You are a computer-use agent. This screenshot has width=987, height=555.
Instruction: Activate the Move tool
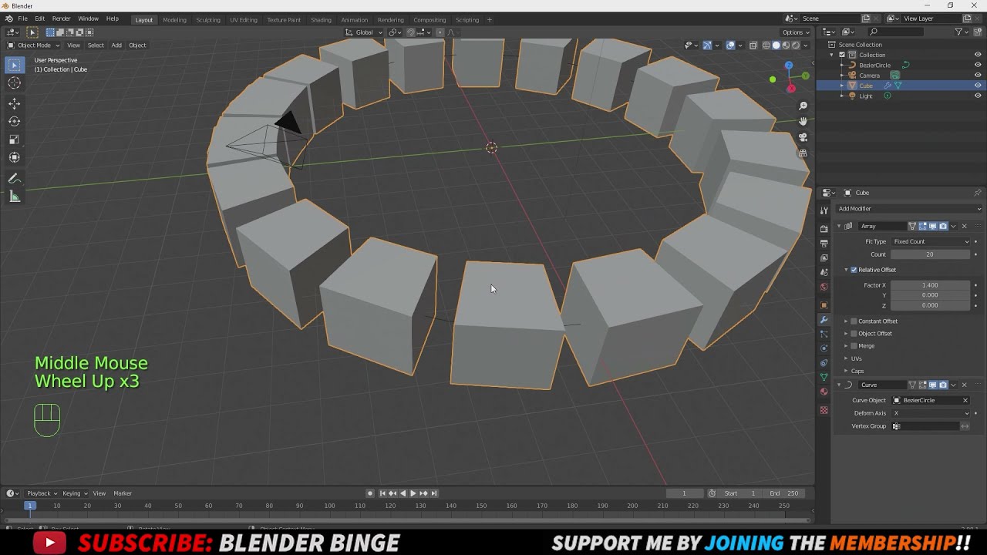click(14, 103)
